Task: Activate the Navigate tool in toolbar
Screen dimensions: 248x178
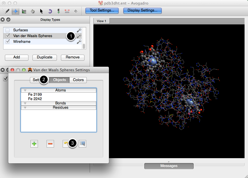Action: [16, 11]
